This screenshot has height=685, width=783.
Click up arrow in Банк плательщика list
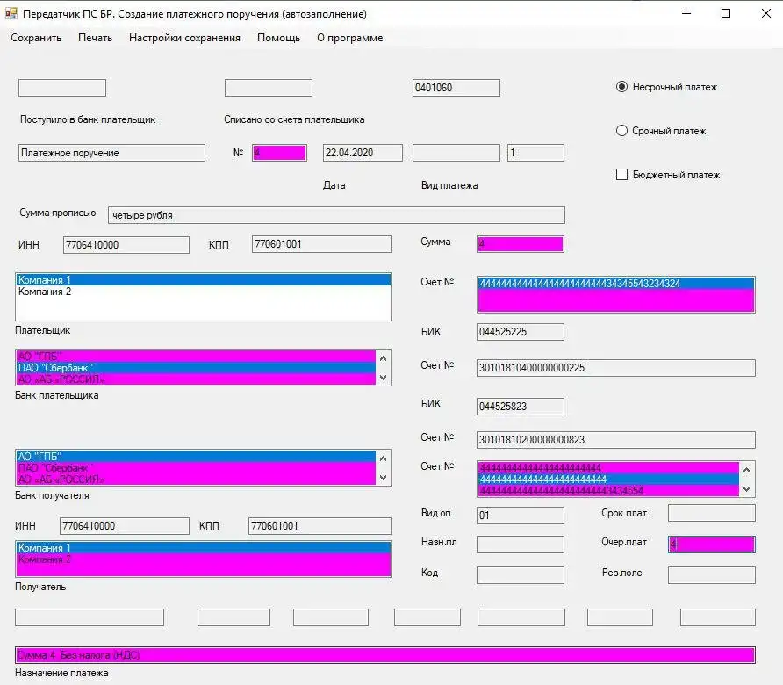tap(383, 358)
